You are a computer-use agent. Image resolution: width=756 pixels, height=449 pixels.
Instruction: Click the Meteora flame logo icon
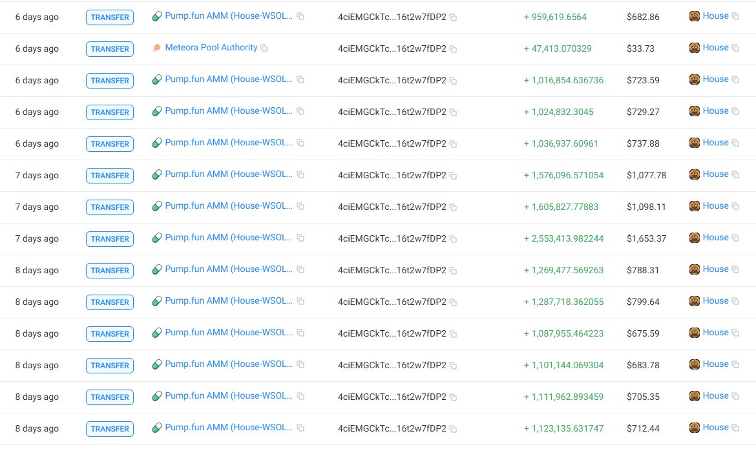(157, 48)
